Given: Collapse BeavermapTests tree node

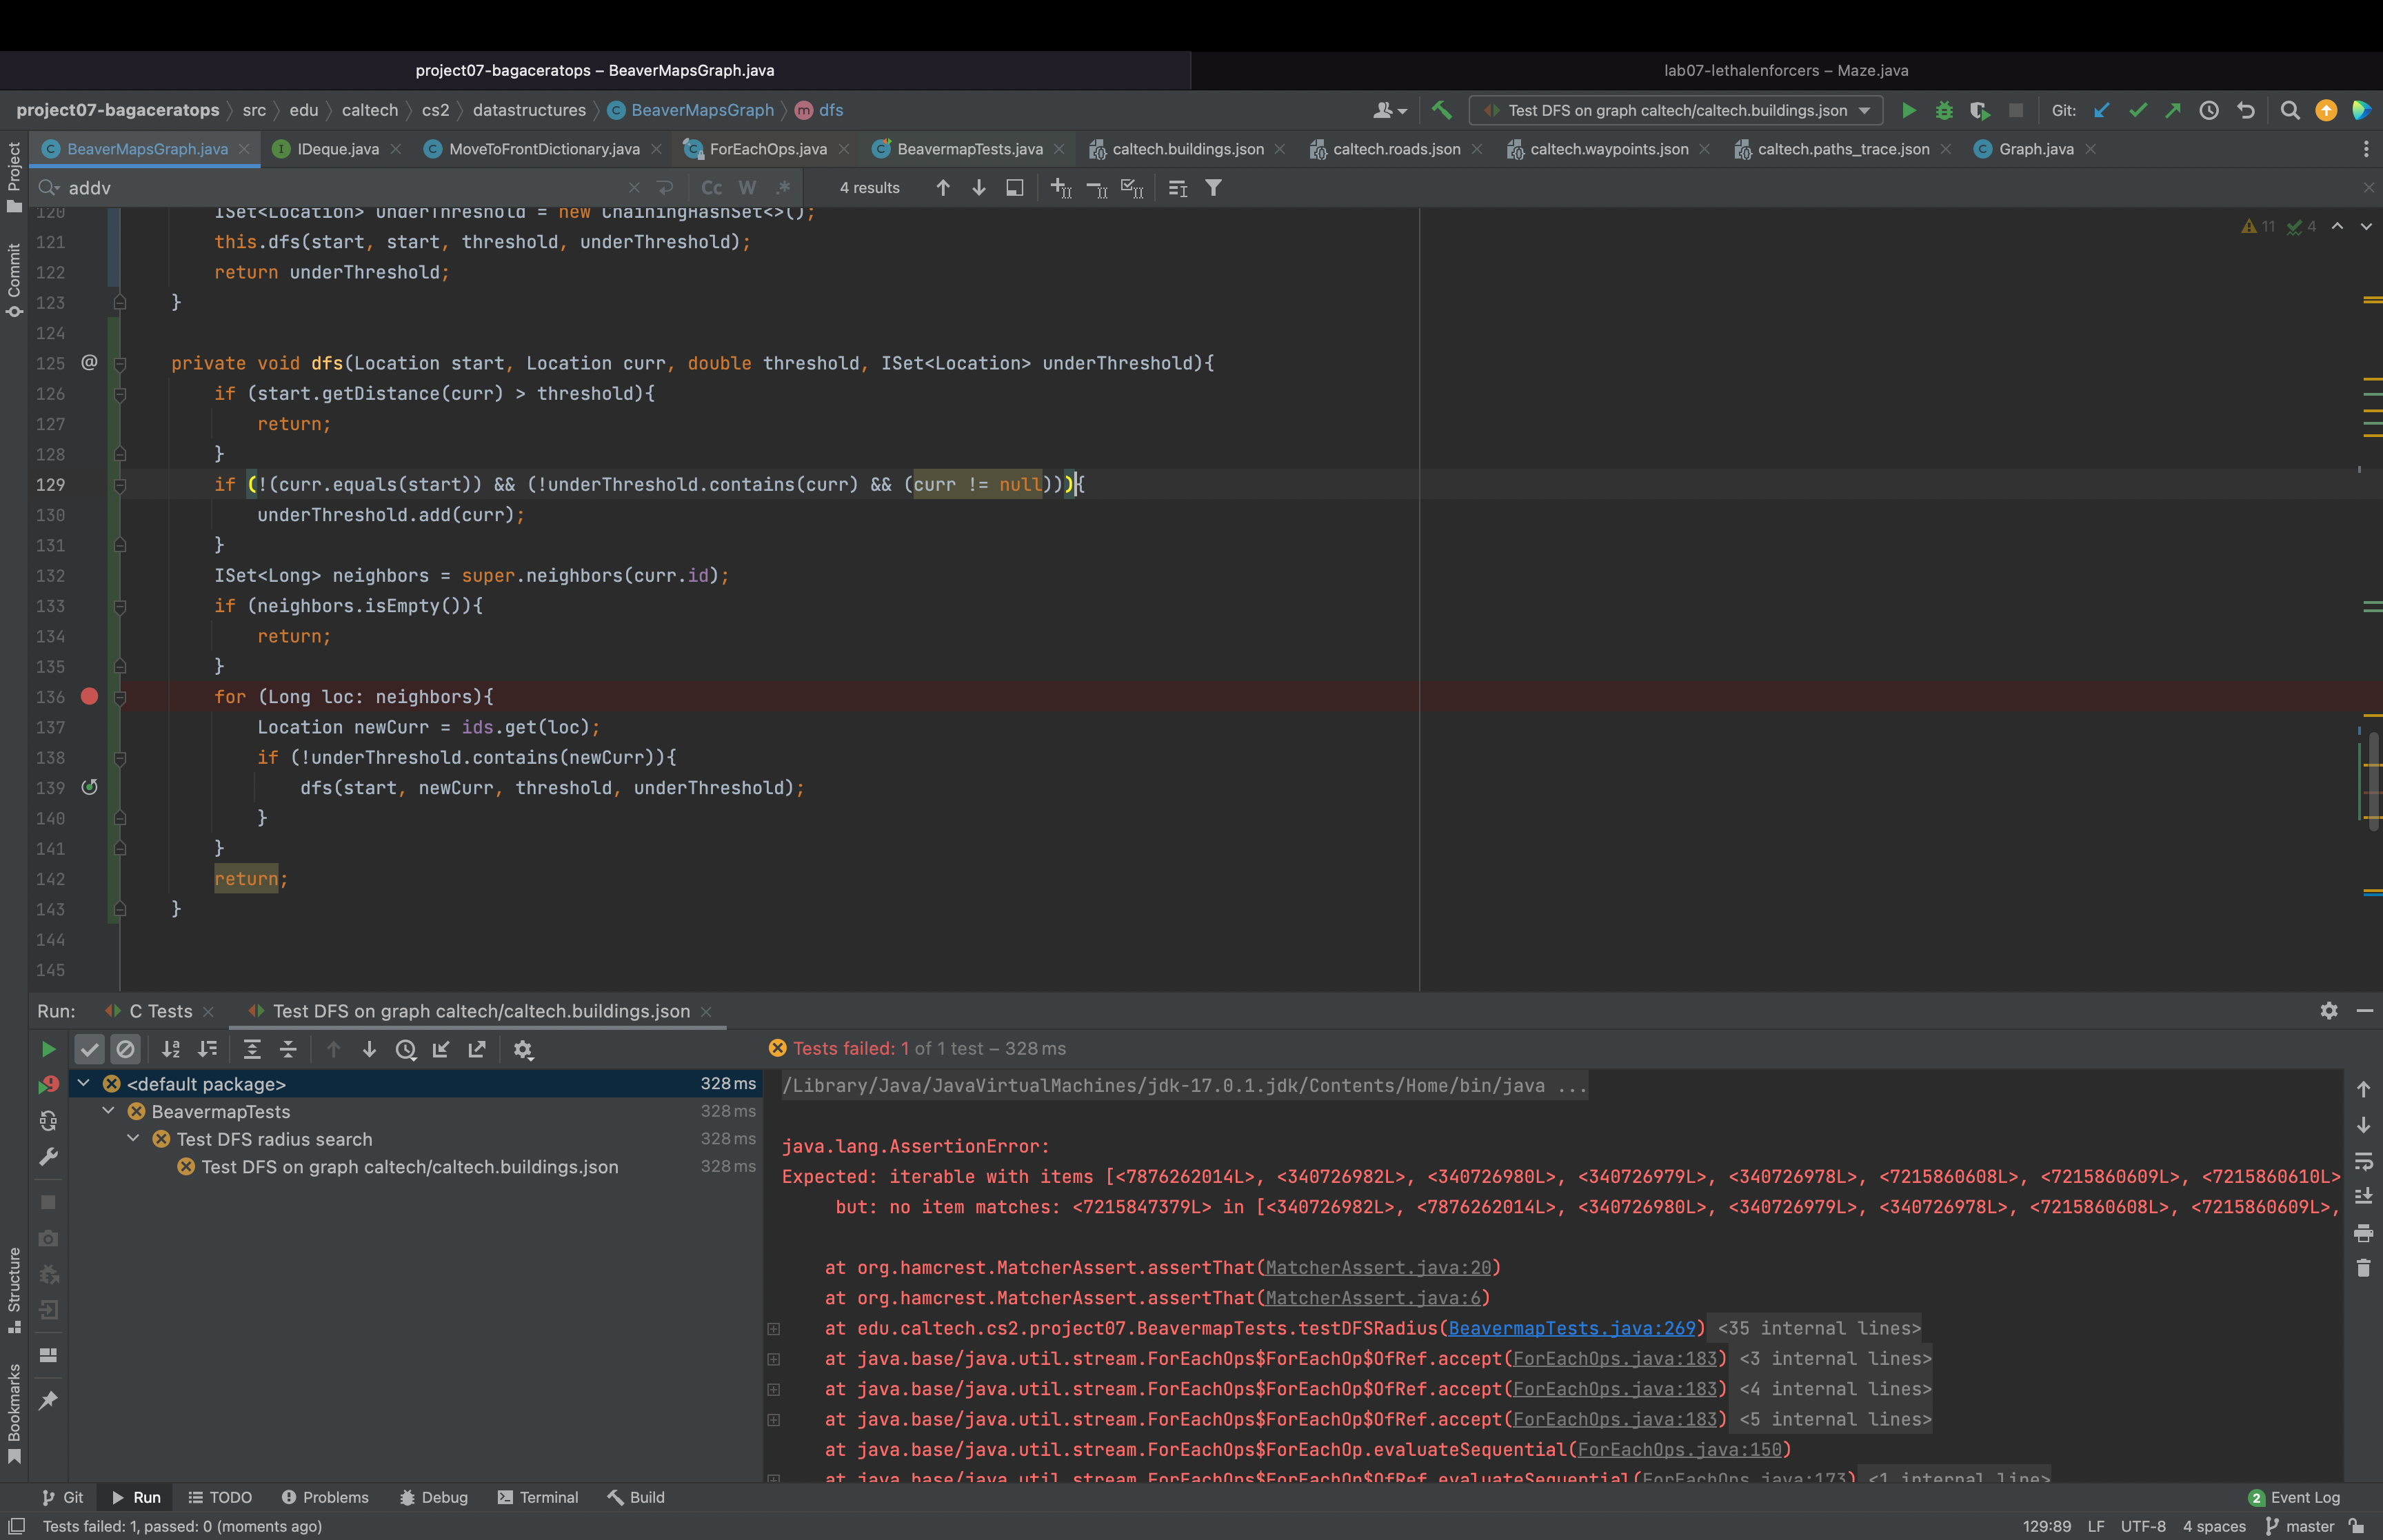Looking at the screenshot, I should (x=109, y=1111).
